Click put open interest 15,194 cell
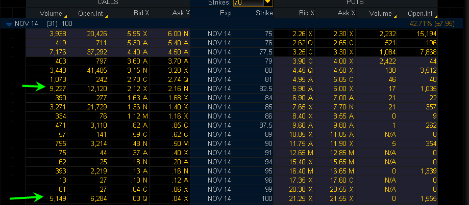 point(424,34)
